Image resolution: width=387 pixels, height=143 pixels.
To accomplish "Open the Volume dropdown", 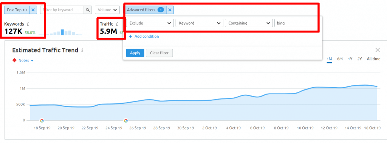I will pyautogui.click(x=107, y=10).
